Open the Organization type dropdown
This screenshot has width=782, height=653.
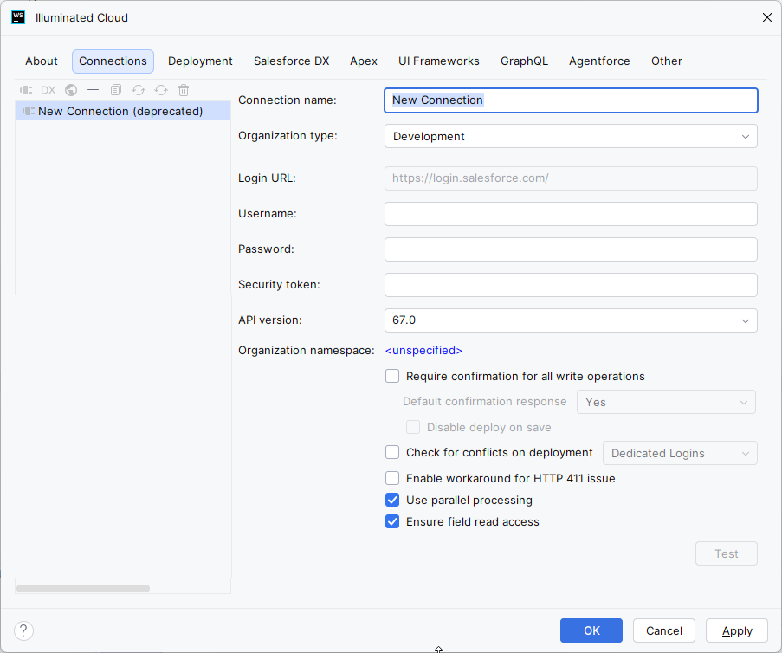point(571,136)
